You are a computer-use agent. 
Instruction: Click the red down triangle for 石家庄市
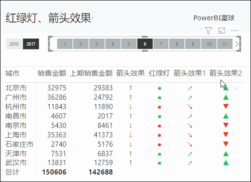click(226, 144)
